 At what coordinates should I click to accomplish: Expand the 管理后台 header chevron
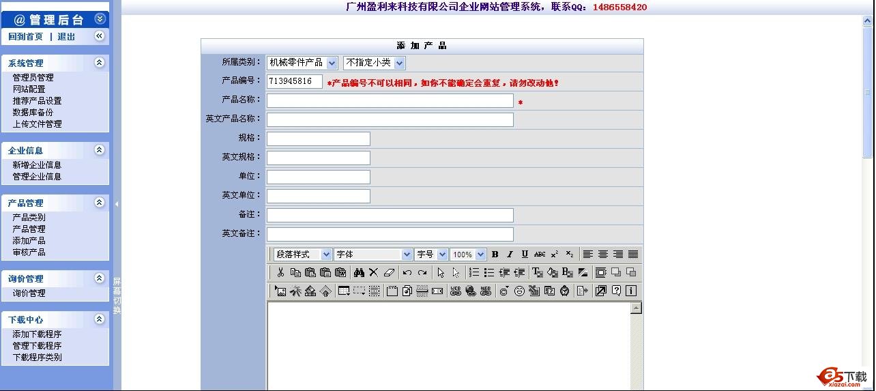100,19
